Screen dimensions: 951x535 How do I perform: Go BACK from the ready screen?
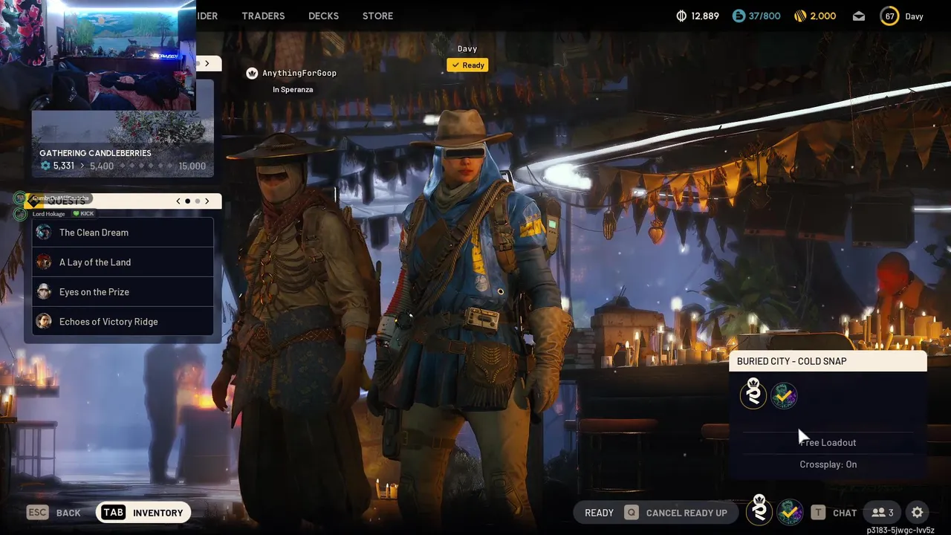(68, 513)
